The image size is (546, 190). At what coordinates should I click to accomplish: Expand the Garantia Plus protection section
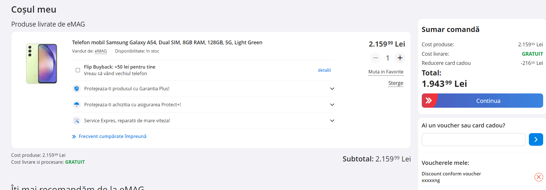(332, 89)
